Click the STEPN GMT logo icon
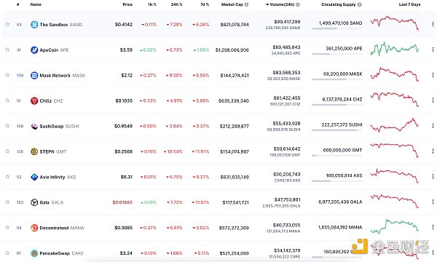Viewport: 437px width, 262px height. [34, 151]
